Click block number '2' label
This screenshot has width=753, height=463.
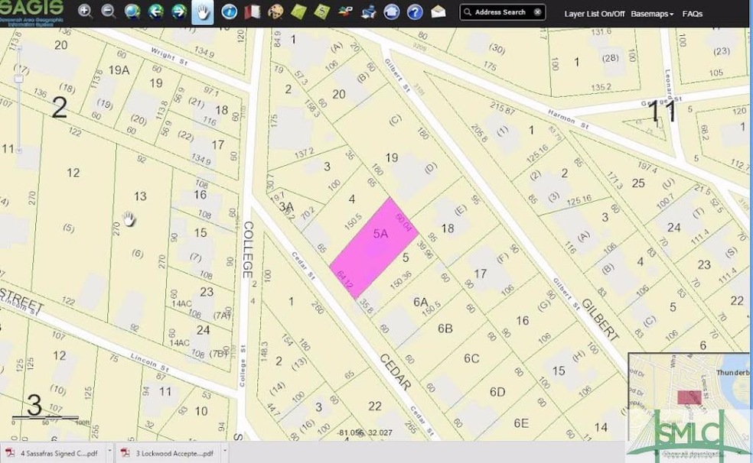[59, 108]
